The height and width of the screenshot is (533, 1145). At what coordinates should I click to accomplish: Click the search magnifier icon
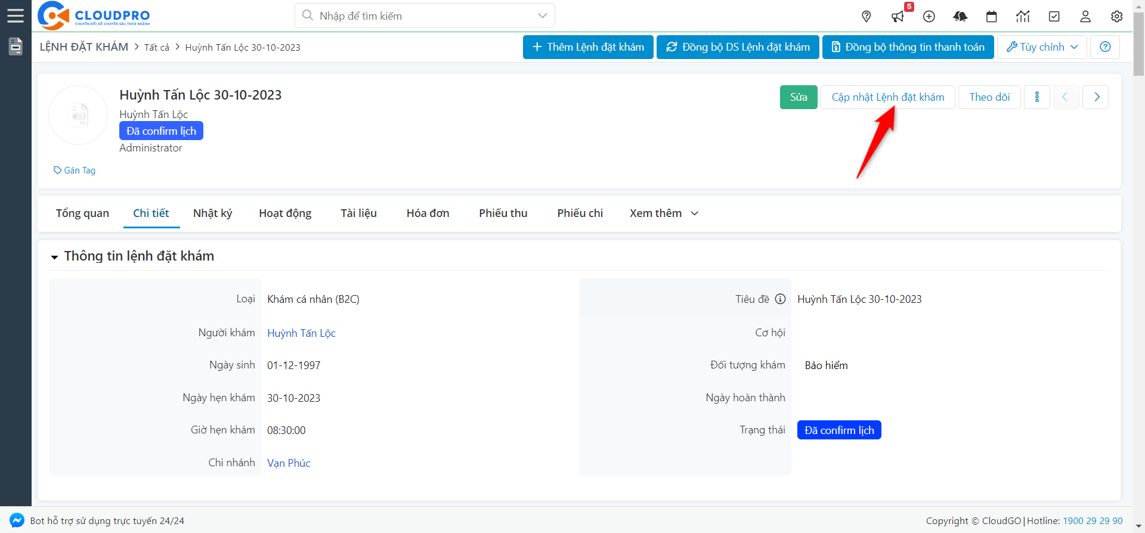coord(308,16)
